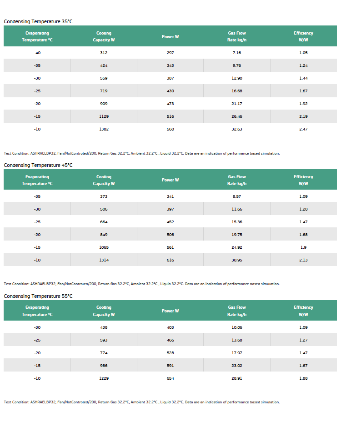Click the Condensing Temperature 55°C heading

[38, 296]
